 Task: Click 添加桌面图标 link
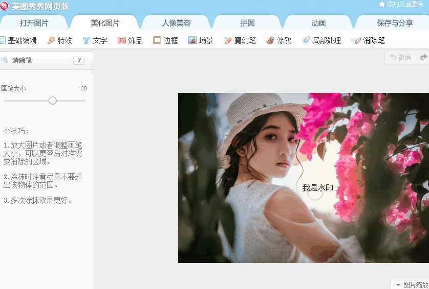pos(405,4)
